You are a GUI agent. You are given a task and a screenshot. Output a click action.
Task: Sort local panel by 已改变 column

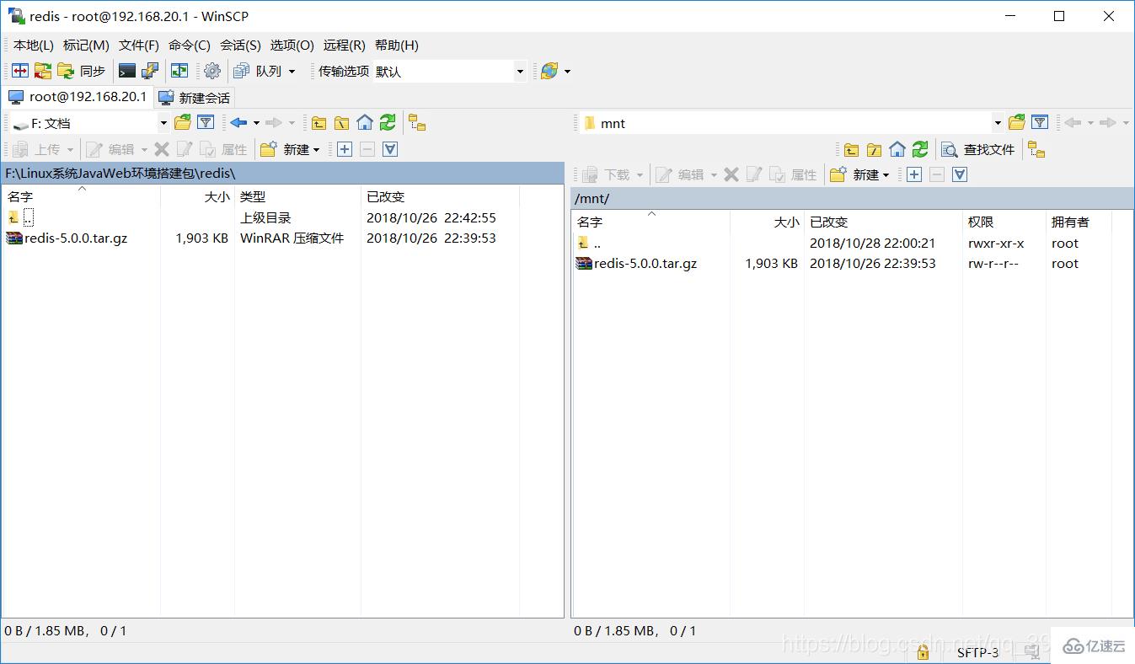[440, 196]
